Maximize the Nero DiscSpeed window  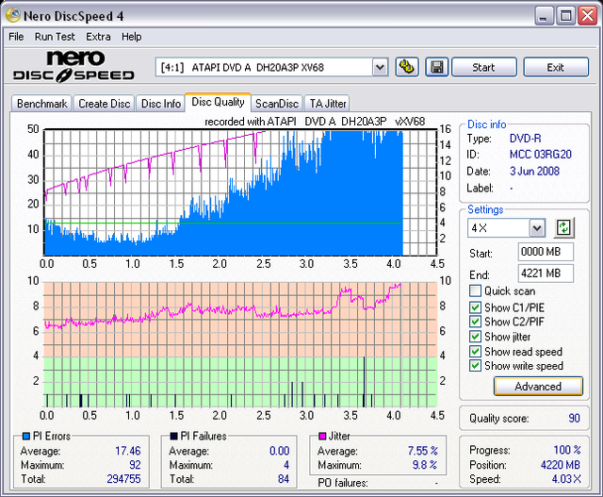(565, 16)
